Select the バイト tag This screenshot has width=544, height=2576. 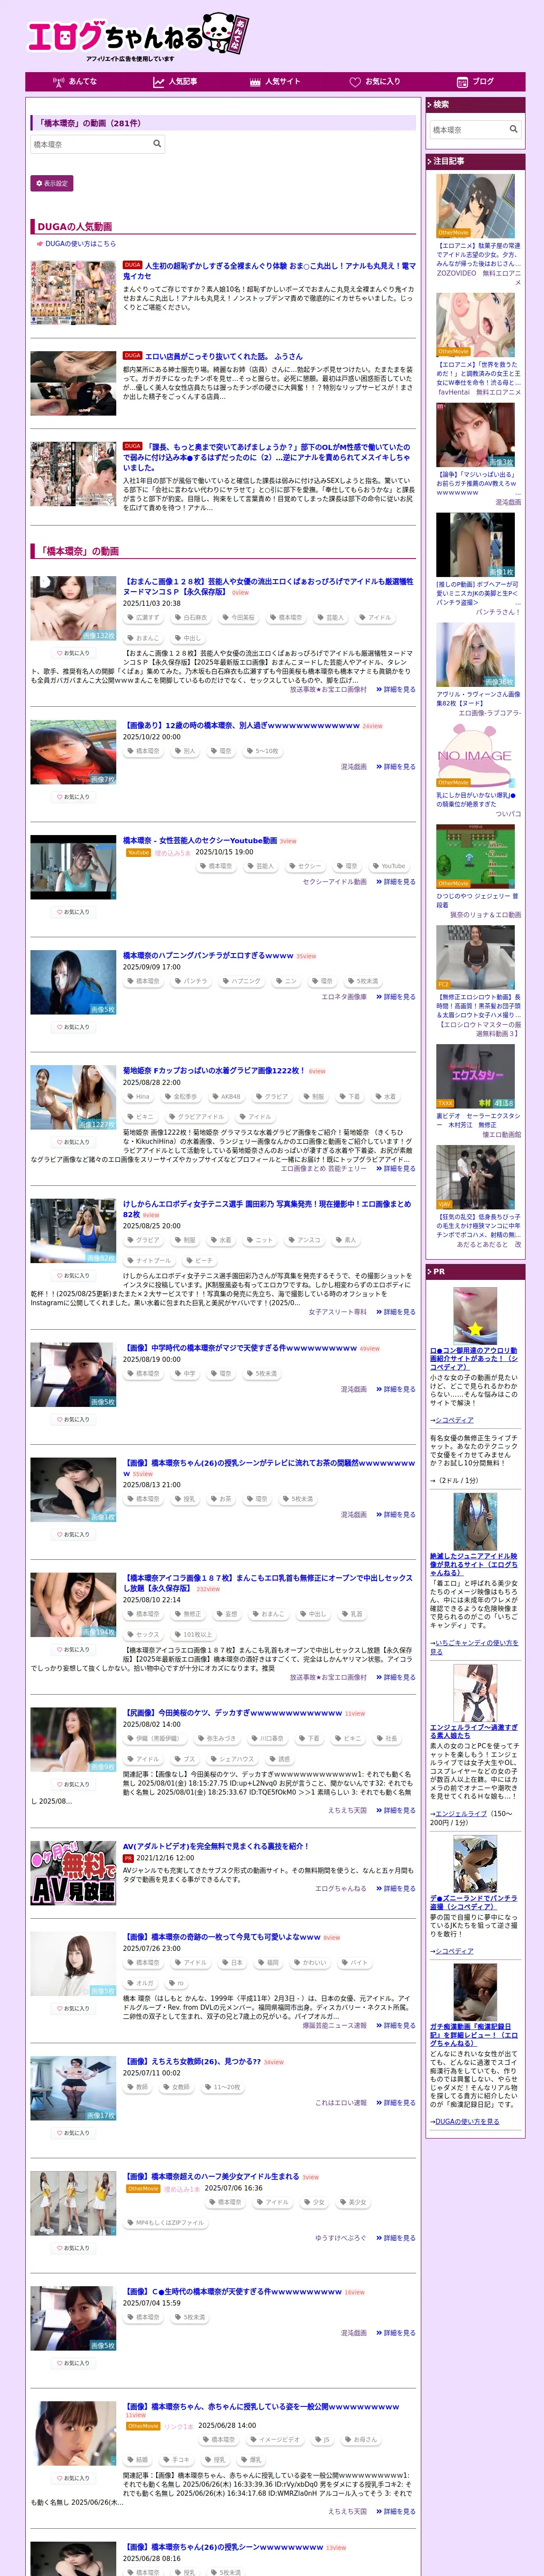click(x=355, y=1963)
